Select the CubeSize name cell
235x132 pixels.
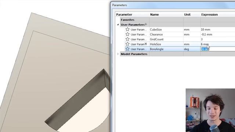pos(166,30)
